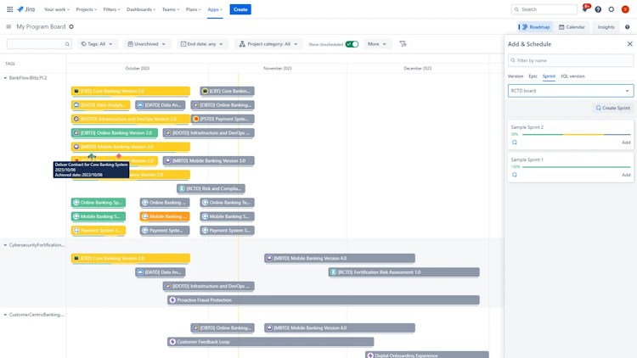
Task: Click Add for Sample Sprint 2
Action: (626, 143)
